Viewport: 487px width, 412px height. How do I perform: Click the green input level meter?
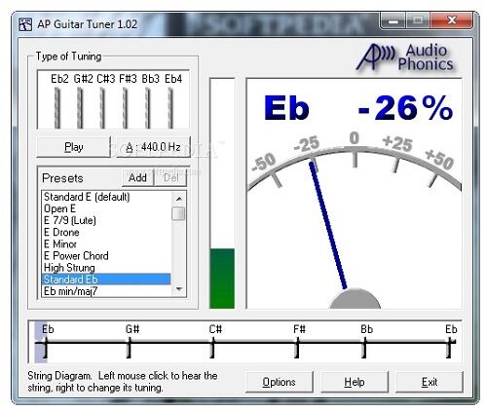point(222,279)
